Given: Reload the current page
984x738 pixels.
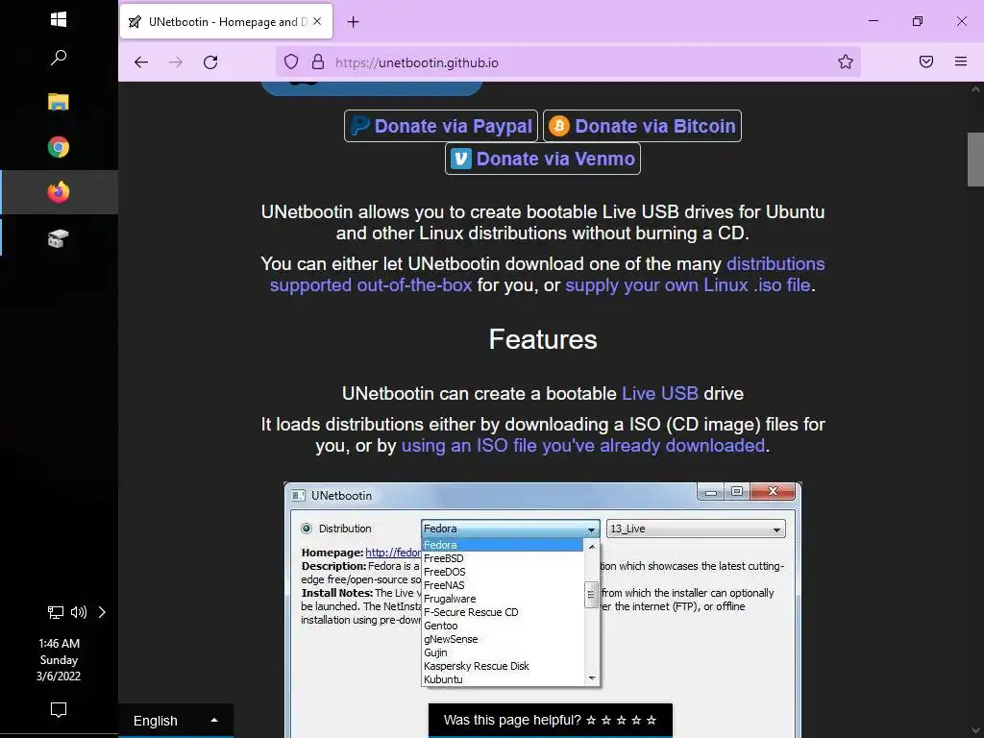Looking at the screenshot, I should point(210,62).
